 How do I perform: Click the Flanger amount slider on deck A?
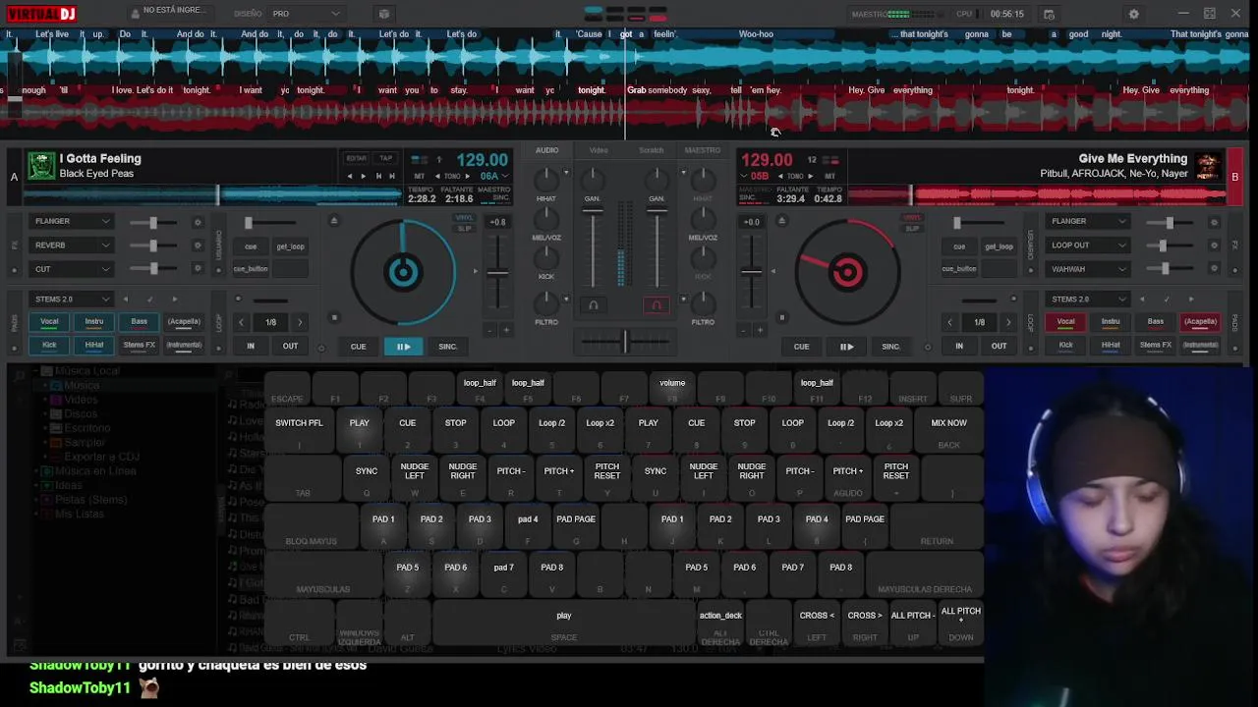(153, 222)
